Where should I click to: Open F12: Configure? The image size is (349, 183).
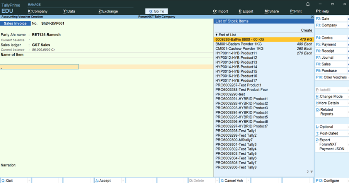point(331,181)
